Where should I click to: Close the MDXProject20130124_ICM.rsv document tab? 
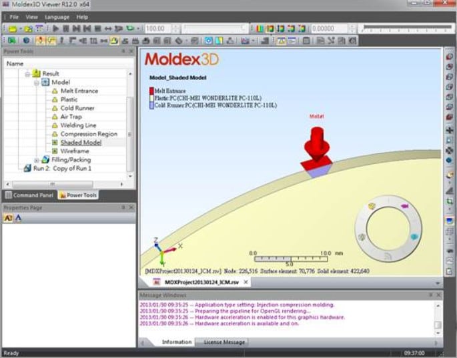[246, 282]
